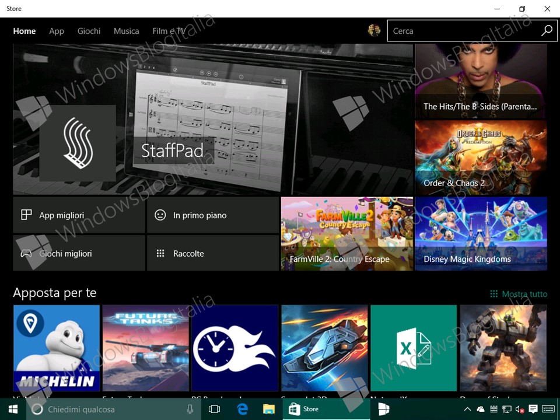Image resolution: width=560 pixels, height=420 pixels.
Task: Click the muted volume tray icon
Action: (520, 409)
